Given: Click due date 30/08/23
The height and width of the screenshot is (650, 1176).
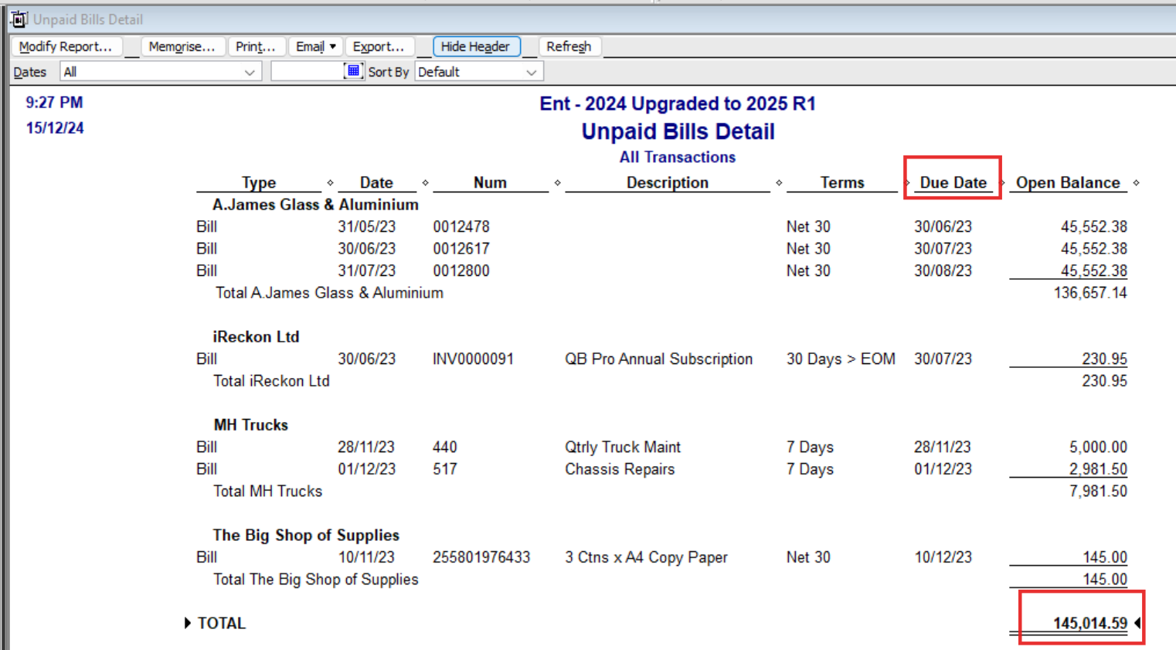Looking at the screenshot, I should [x=943, y=271].
